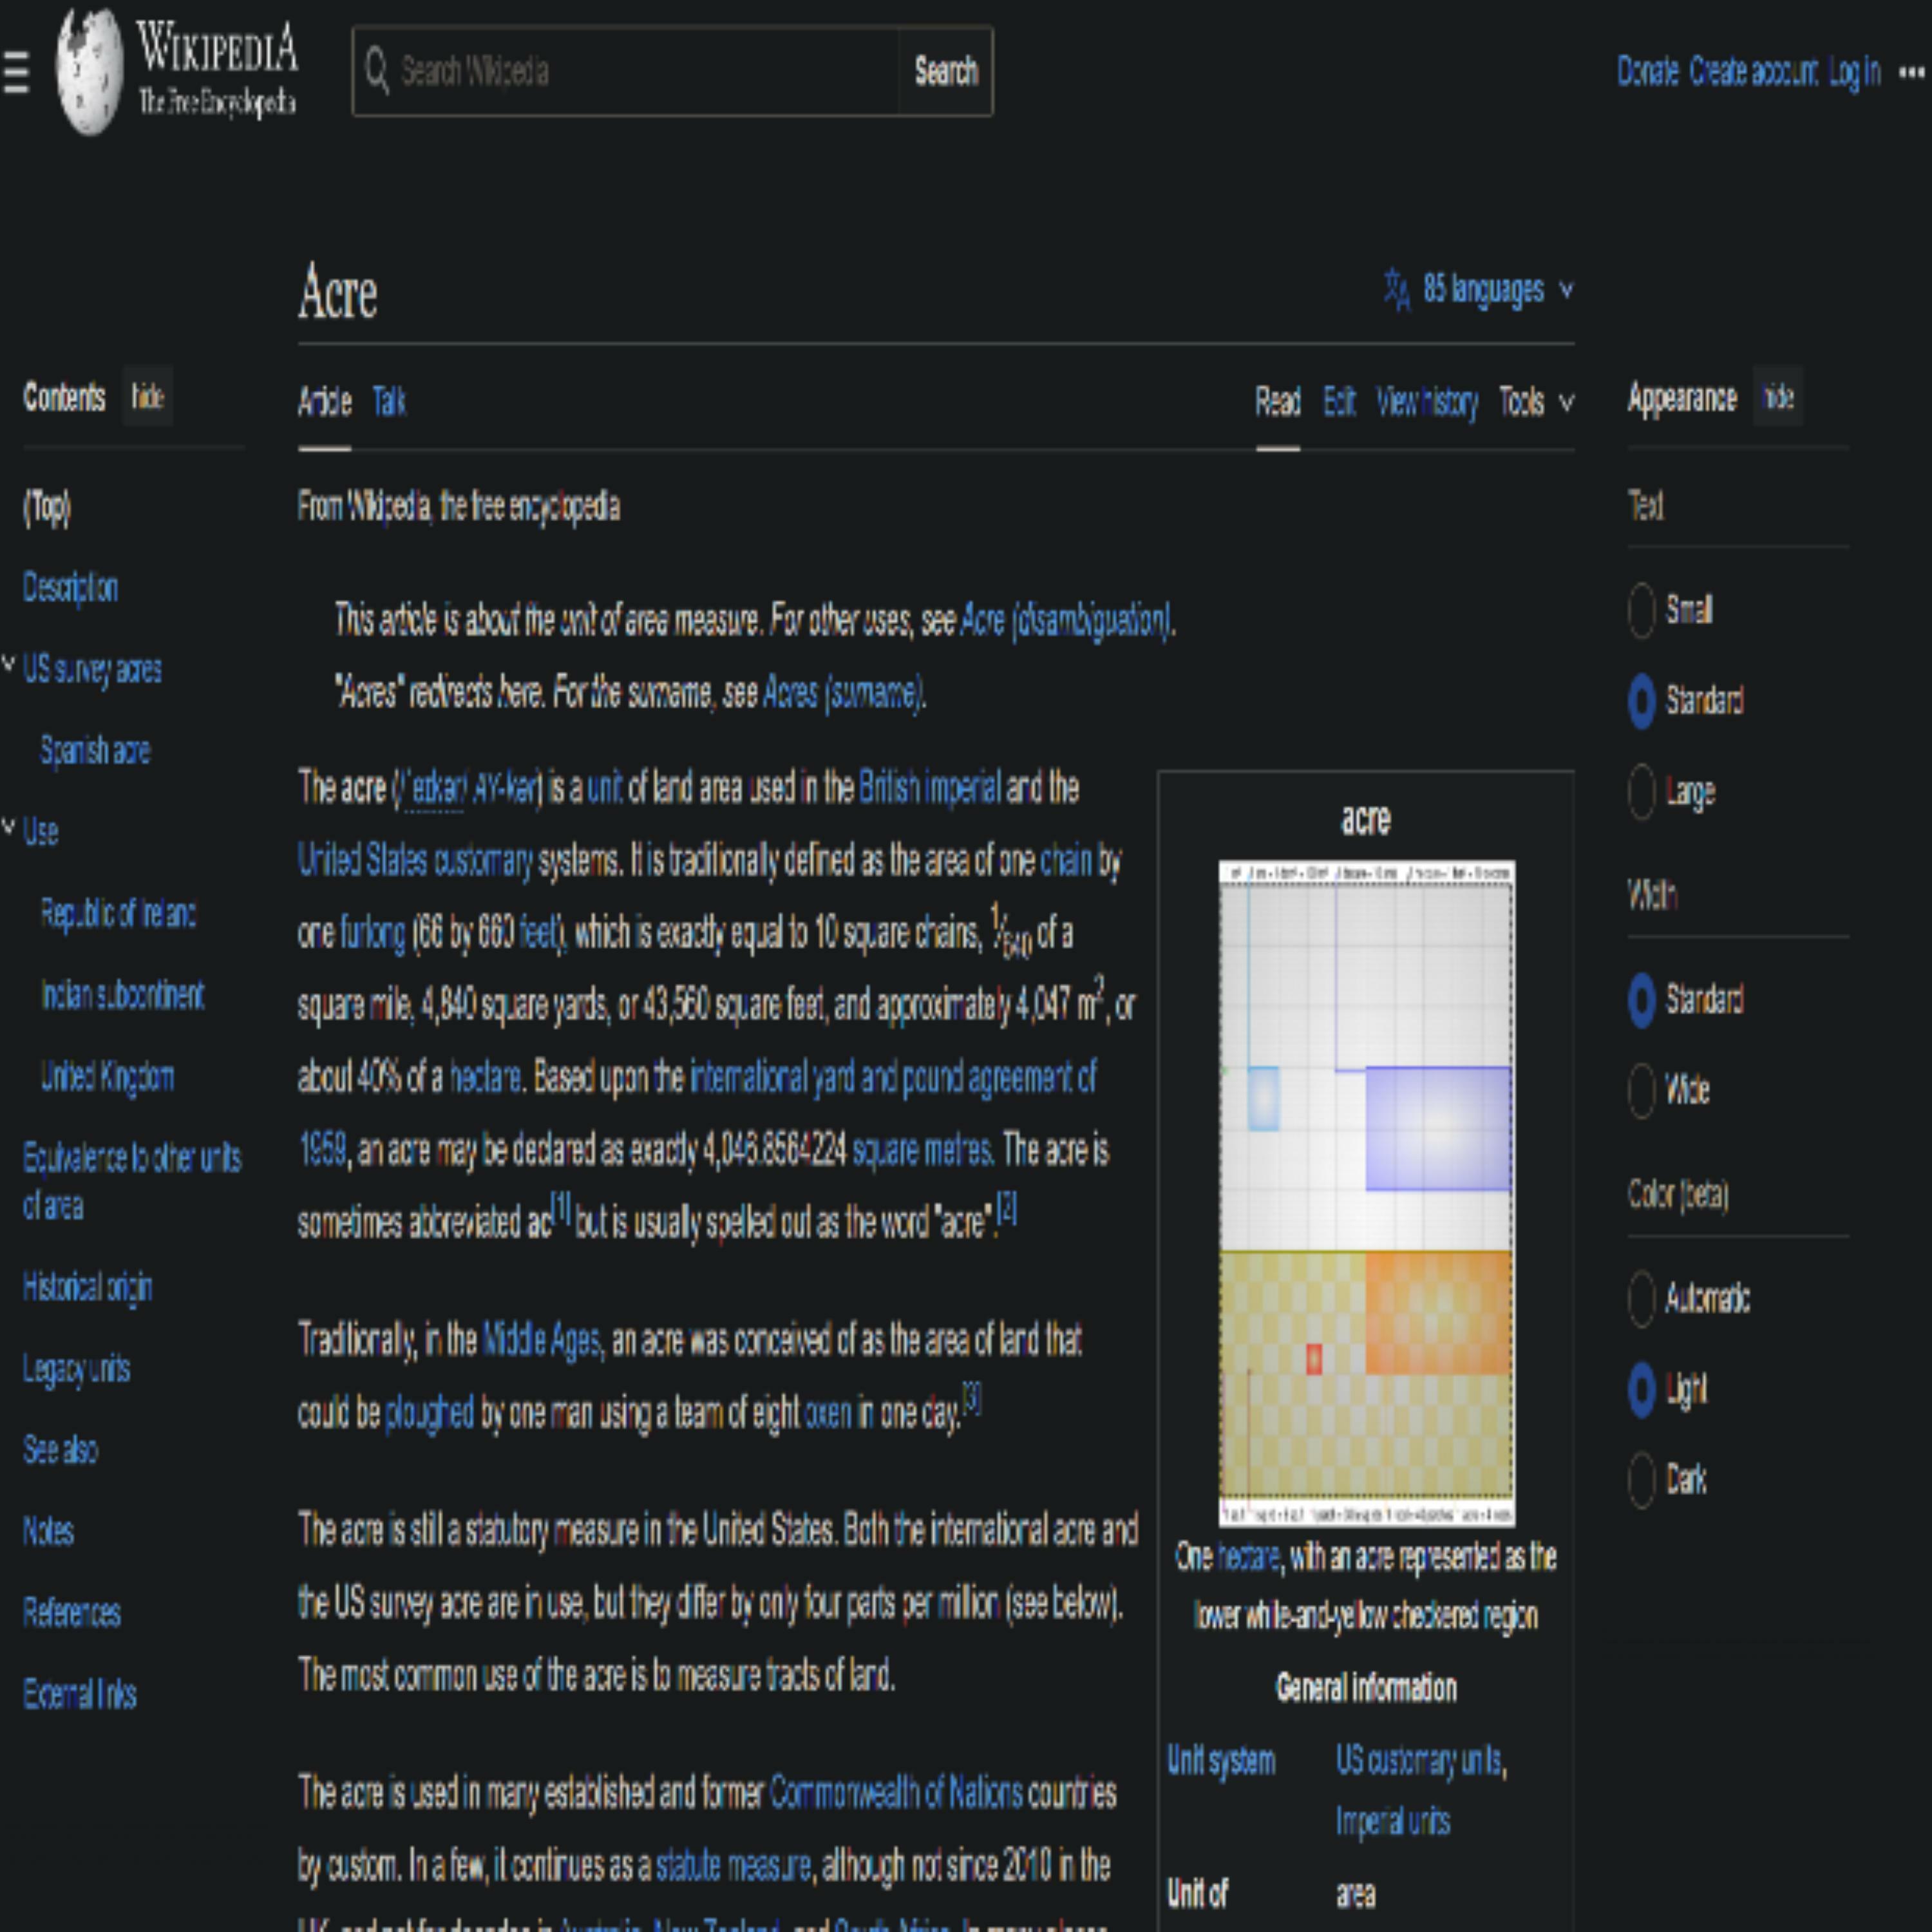1932x1932 pixels.
Task: Open the Middle Ages link
Action: click(x=541, y=1340)
